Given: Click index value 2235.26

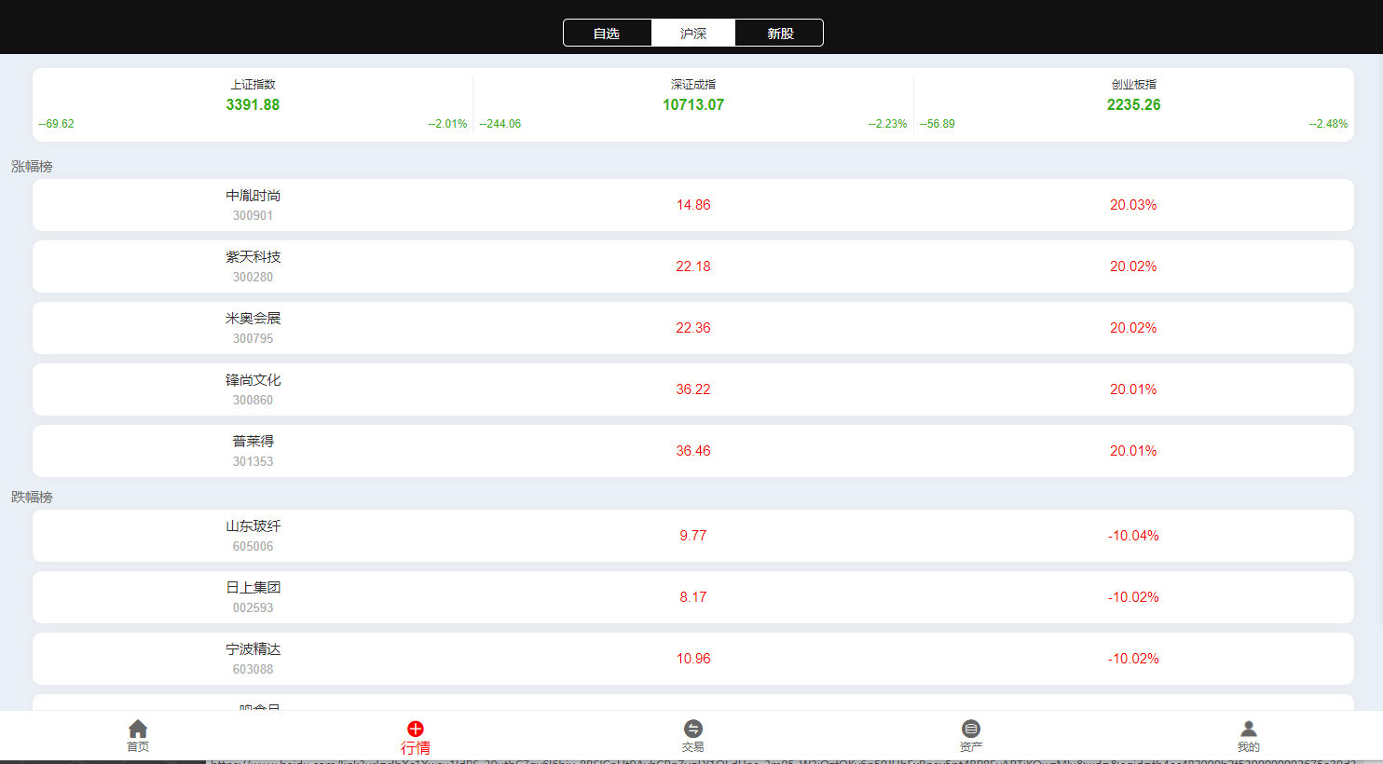Looking at the screenshot, I should [x=1134, y=104].
